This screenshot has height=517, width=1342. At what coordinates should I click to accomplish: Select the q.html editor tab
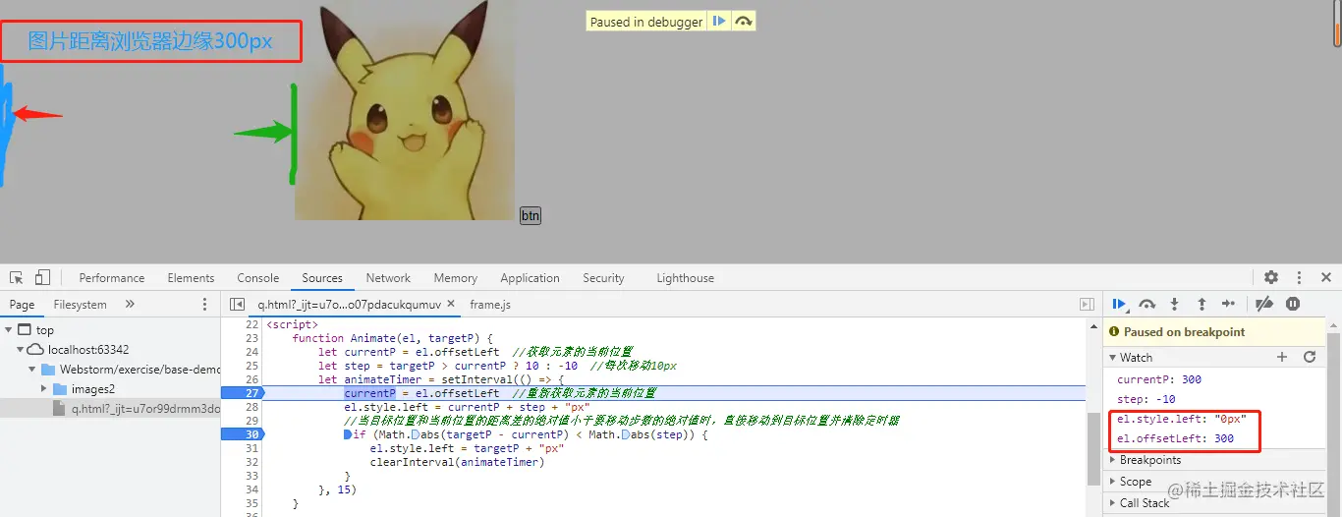(349, 305)
